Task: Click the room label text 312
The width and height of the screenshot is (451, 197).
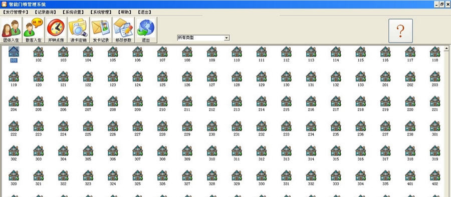Action: [x=262, y=159]
